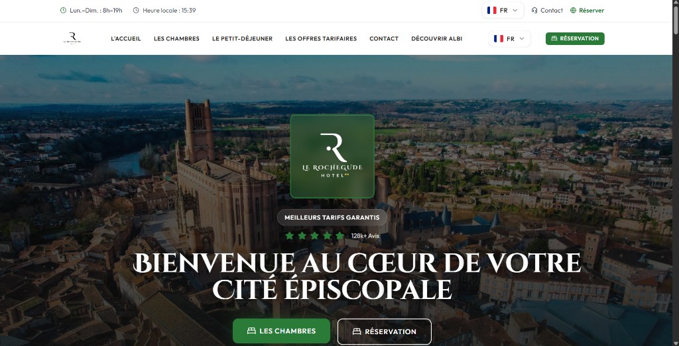The image size is (679, 346).
Task: Click the clock icon next to Heure locale
Action: tap(136, 11)
